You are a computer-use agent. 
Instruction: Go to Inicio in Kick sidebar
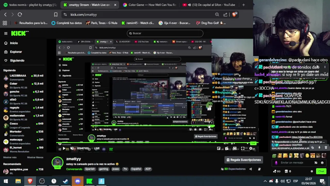pyautogui.click(x=14, y=43)
